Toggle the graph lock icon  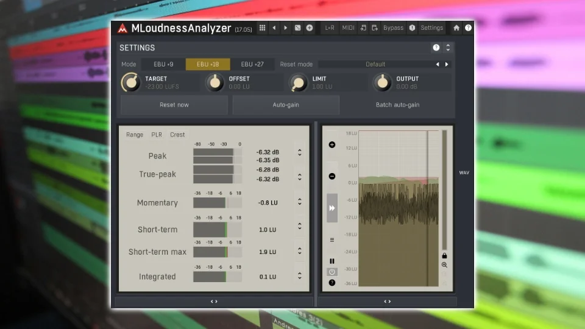444,255
